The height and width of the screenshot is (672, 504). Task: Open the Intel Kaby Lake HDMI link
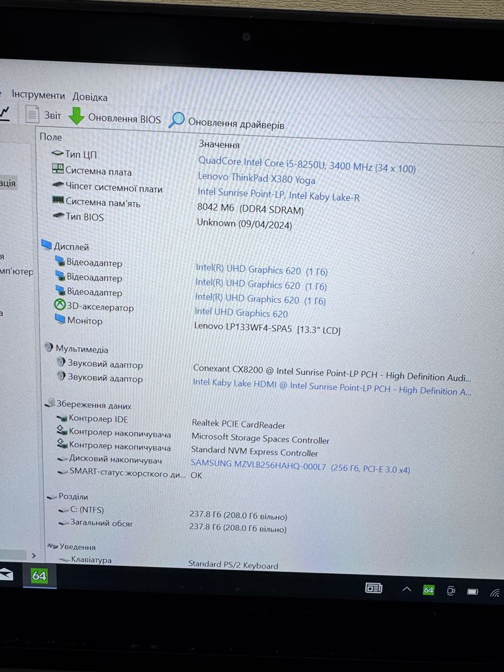click(x=332, y=386)
